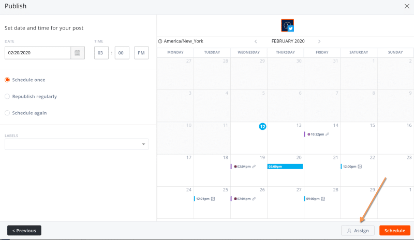Select the Schedule once option
This screenshot has width=414, height=240.
click(x=7, y=80)
